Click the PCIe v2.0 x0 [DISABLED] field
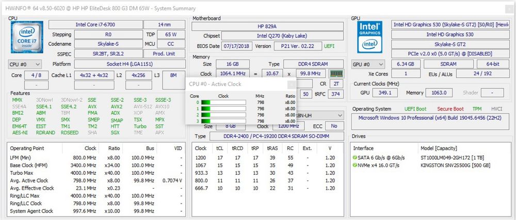Screen dimensions: 516x220 click(450, 54)
